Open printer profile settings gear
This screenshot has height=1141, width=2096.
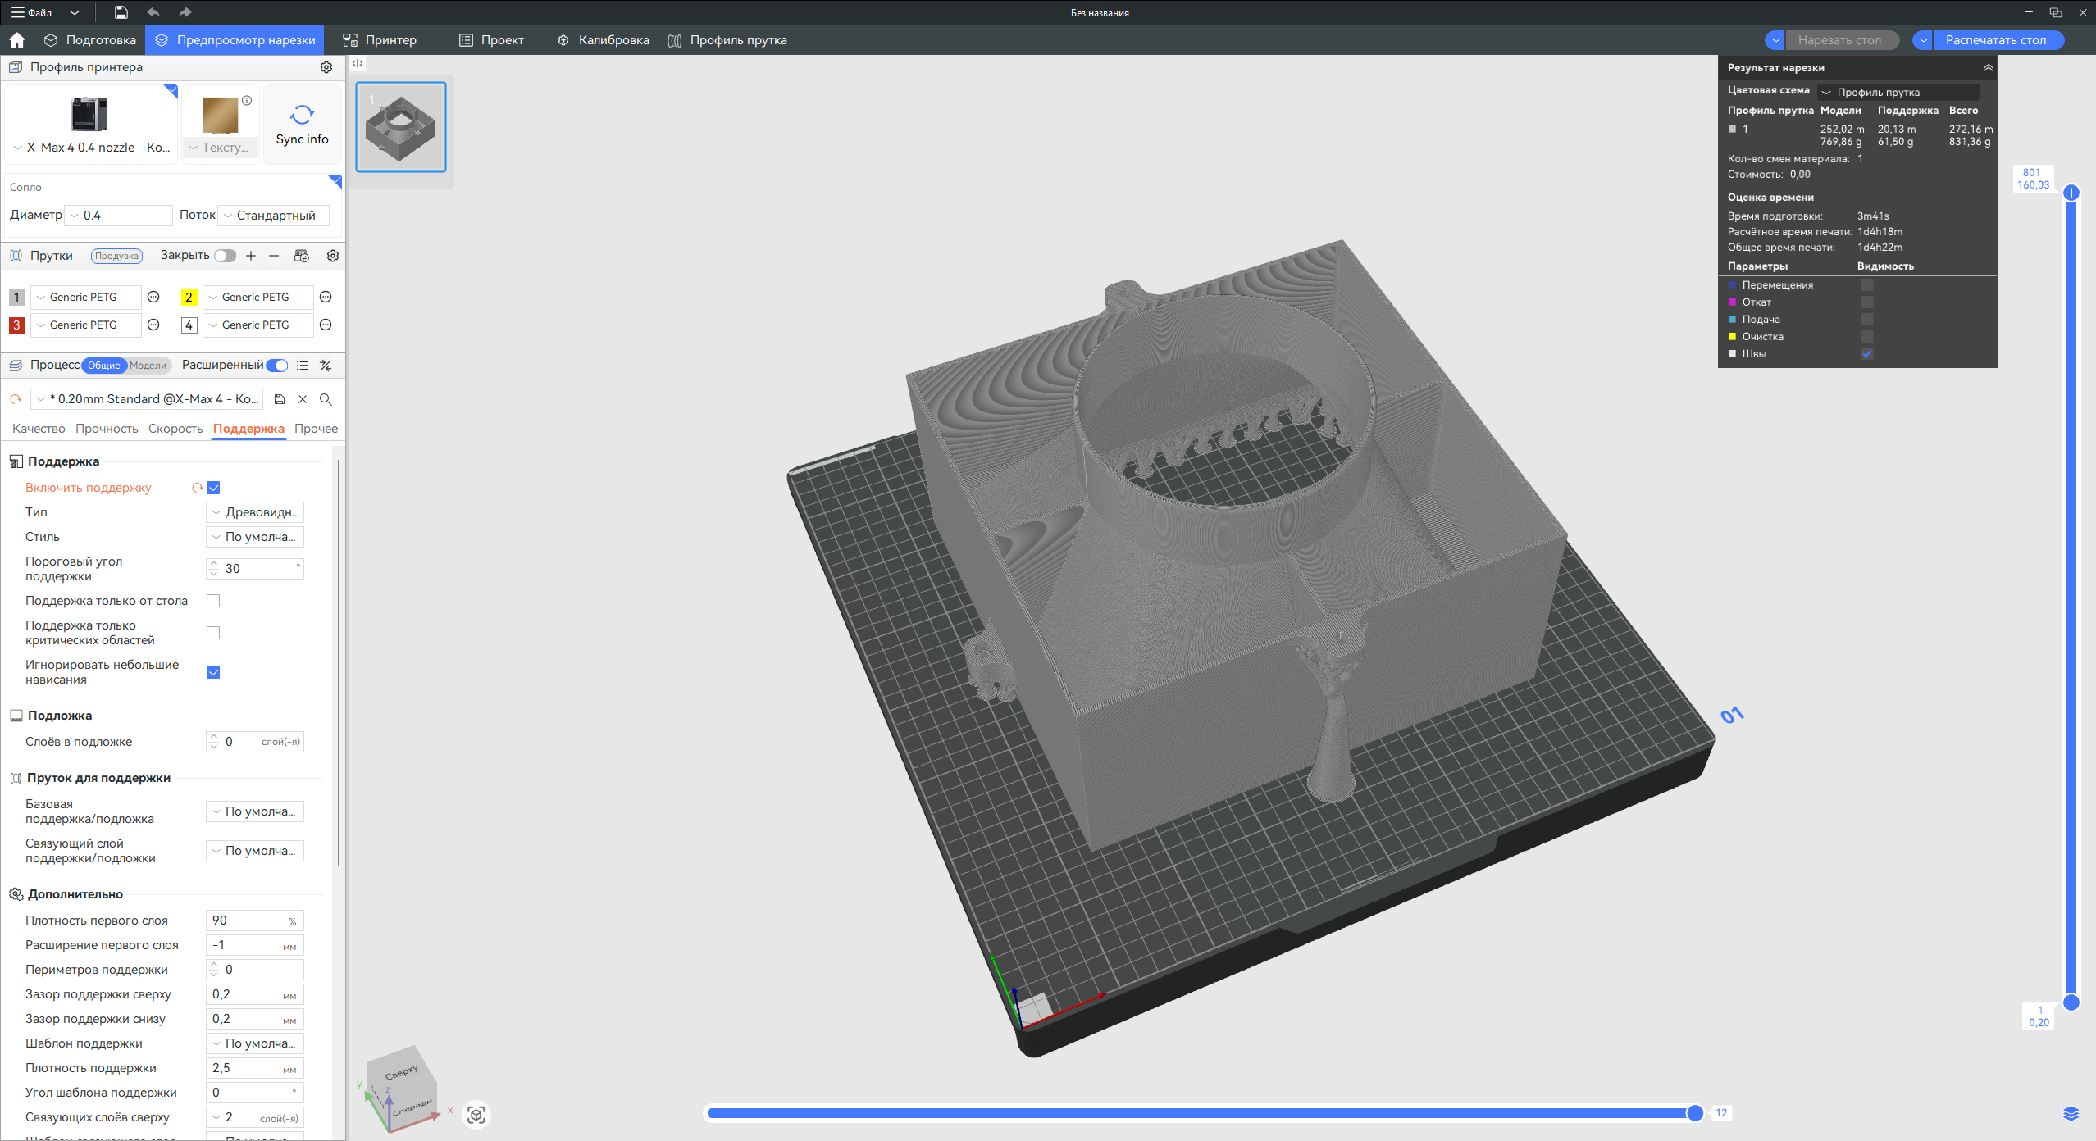(x=326, y=67)
